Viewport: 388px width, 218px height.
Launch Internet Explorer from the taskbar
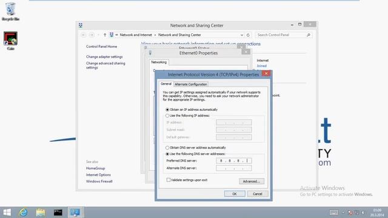coord(24,213)
